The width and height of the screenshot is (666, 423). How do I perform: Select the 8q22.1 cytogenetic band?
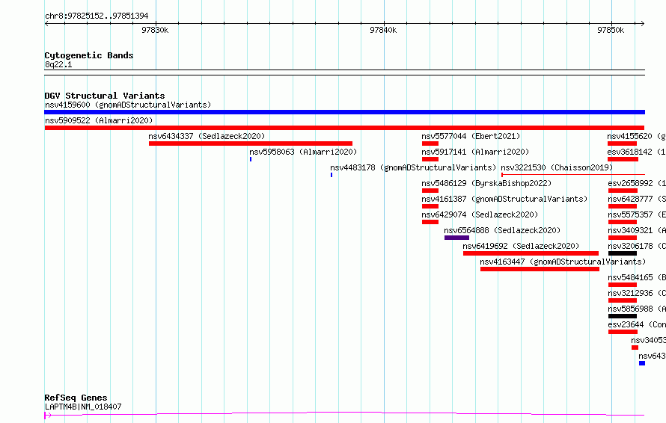pos(344,72)
